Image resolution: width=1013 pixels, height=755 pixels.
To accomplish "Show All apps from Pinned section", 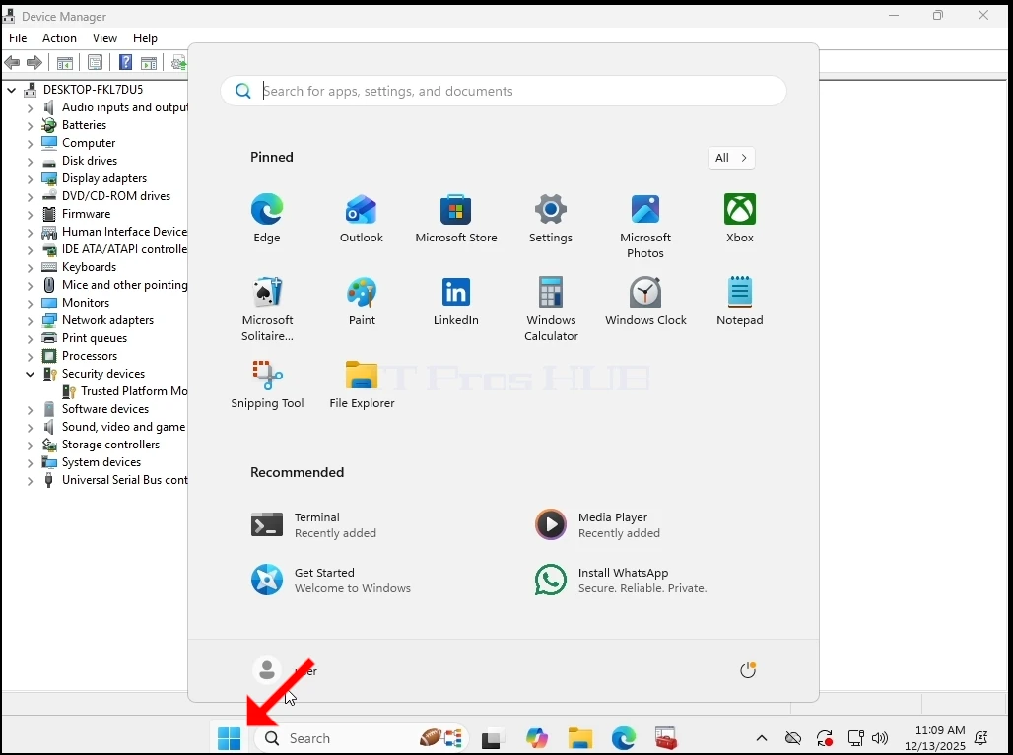I will point(731,157).
